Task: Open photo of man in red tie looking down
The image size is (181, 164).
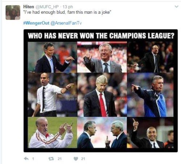Action: tap(102, 95)
